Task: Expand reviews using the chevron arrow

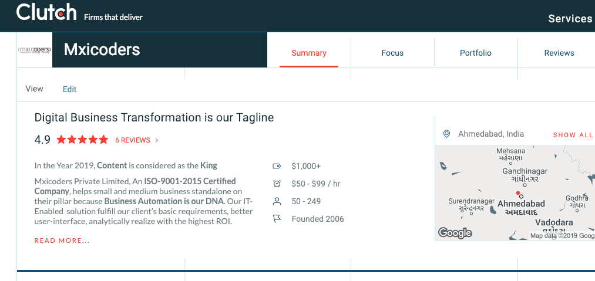Action: coord(157,140)
